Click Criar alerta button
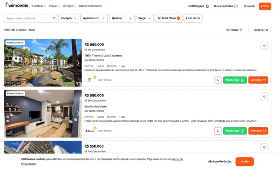Image resolution: width=278 pixels, height=169 pixels. pos(193,18)
